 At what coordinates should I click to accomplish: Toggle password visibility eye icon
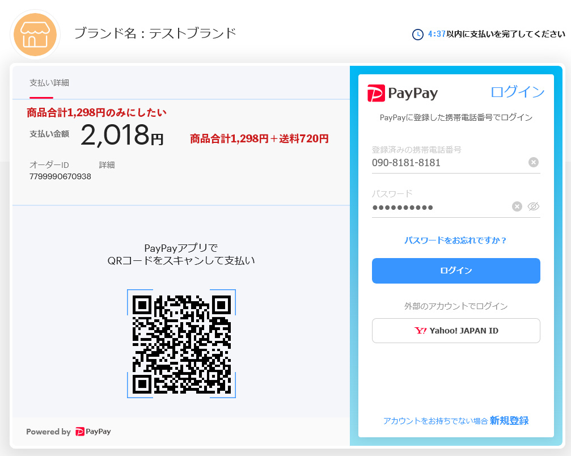click(x=534, y=206)
